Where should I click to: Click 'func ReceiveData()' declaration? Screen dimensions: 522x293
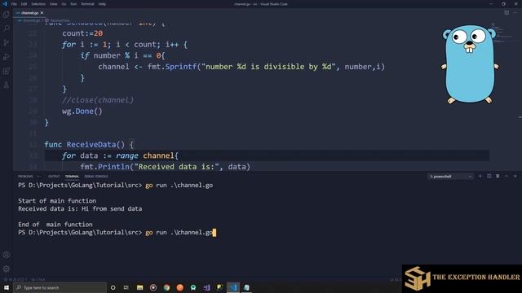[x=89, y=145]
